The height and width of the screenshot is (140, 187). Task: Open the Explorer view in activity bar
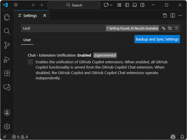coord(7,17)
